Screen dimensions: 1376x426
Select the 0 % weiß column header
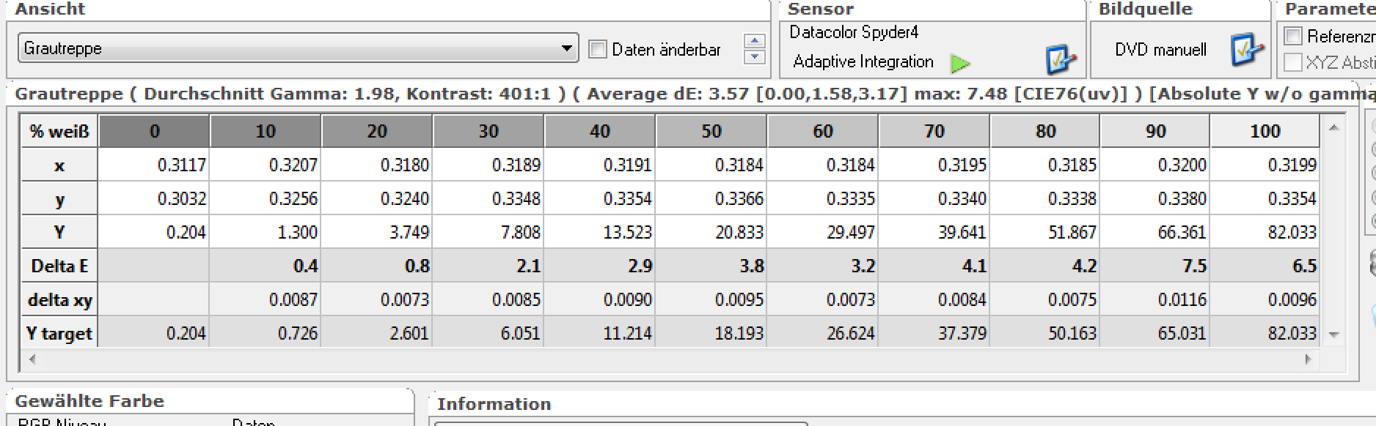[x=154, y=131]
